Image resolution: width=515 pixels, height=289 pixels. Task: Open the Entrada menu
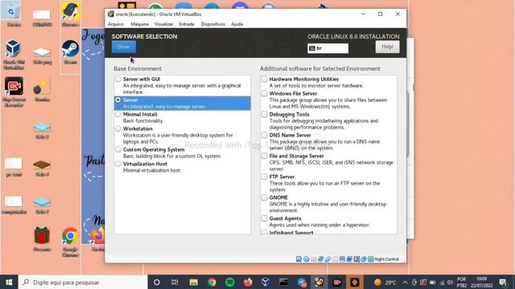click(187, 24)
